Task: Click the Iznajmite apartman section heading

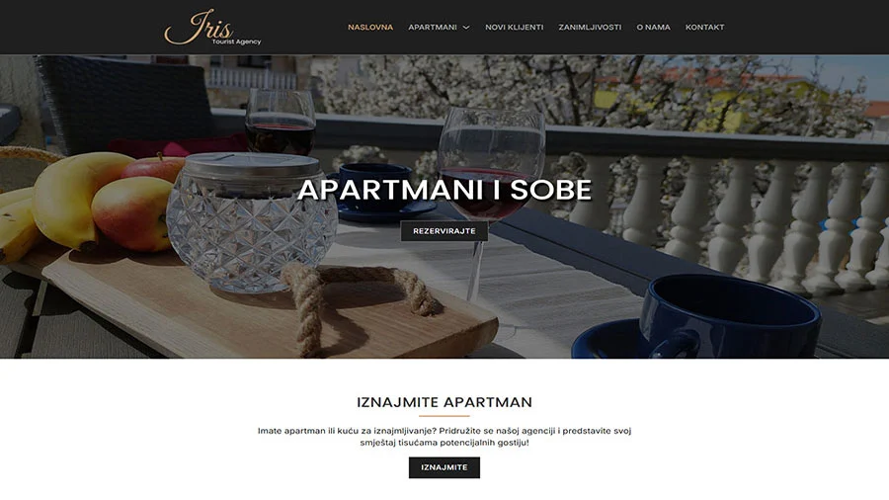Action: (x=444, y=402)
